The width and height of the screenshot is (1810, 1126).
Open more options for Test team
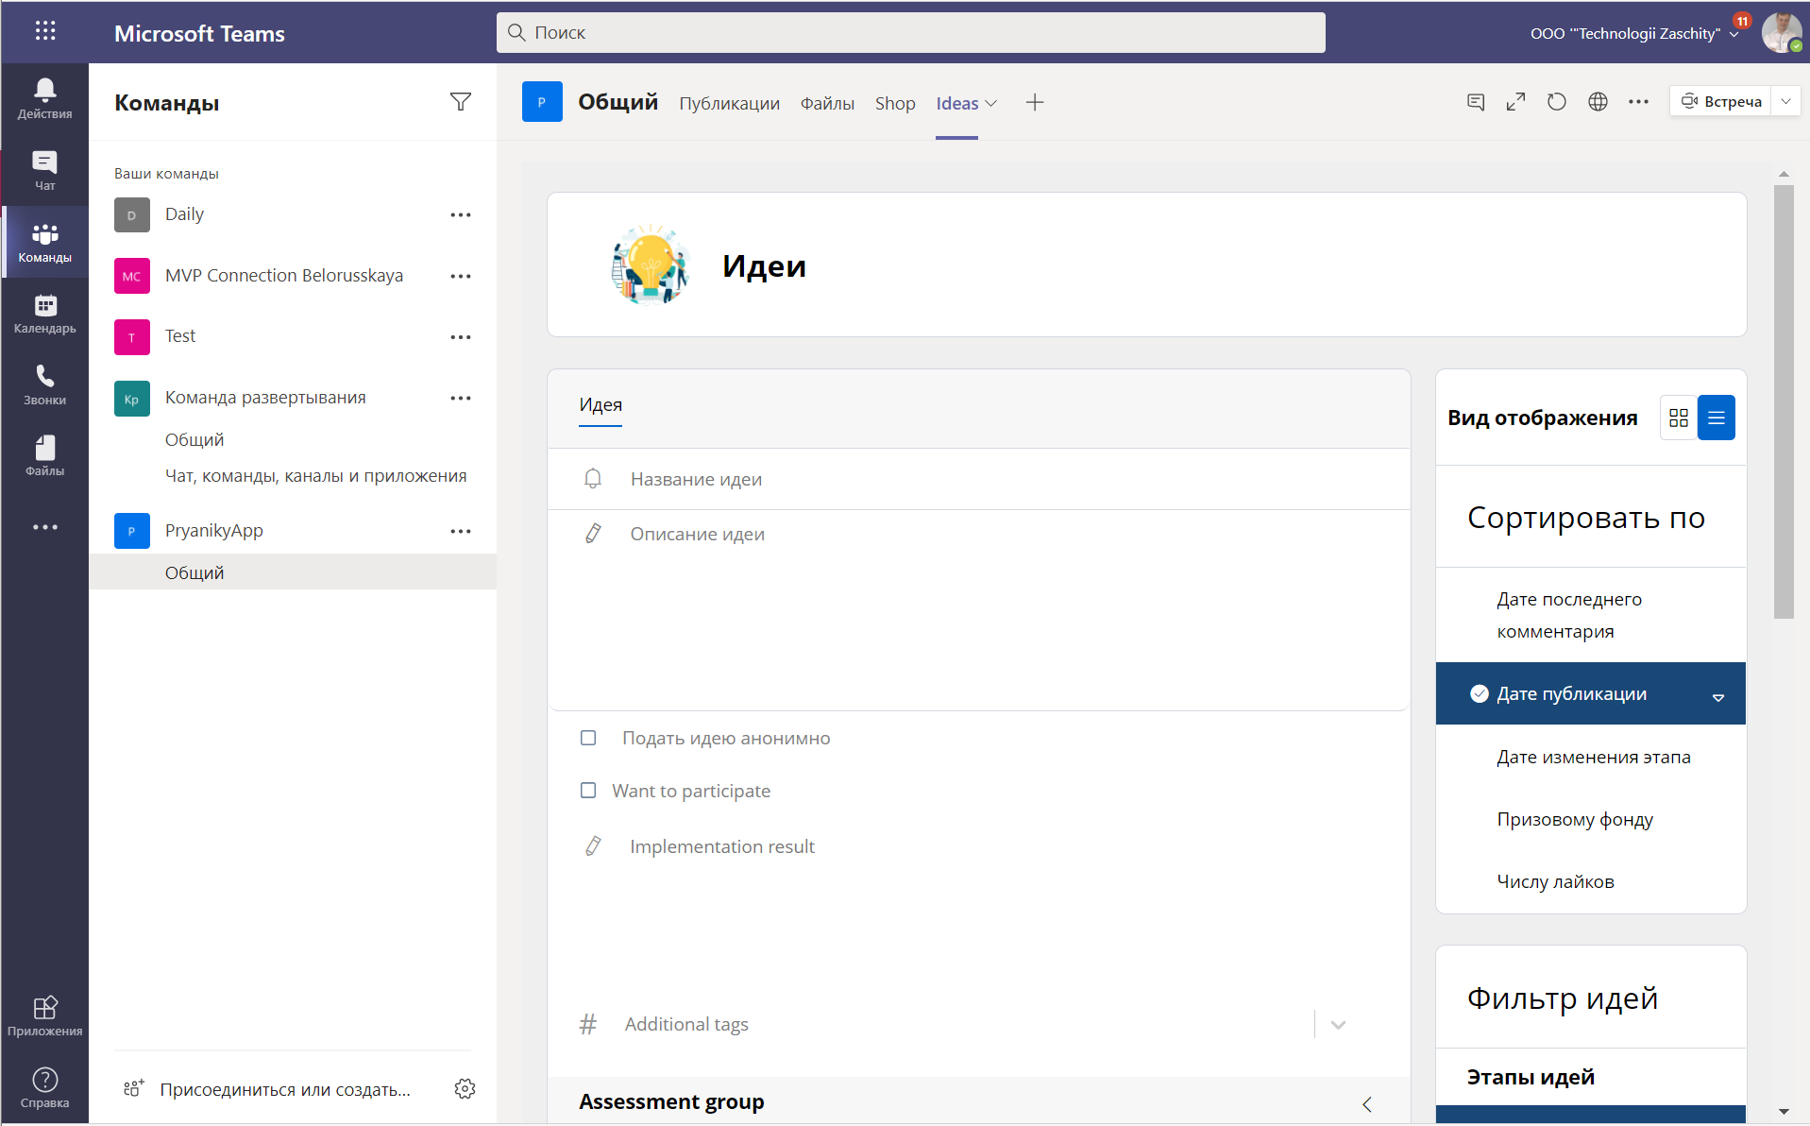click(461, 336)
